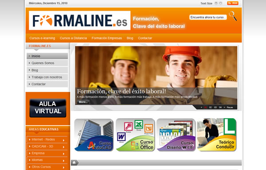The height and width of the screenshot is (170, 266).
Task: Open Curso AutoCAD thumbnail
Action: pos(94,135)
